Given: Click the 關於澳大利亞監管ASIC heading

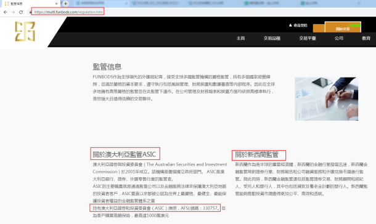Looking at the screenshot, I should (x=125, y=154).
